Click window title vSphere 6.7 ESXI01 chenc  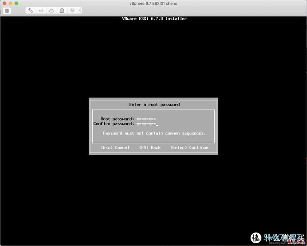153,3
